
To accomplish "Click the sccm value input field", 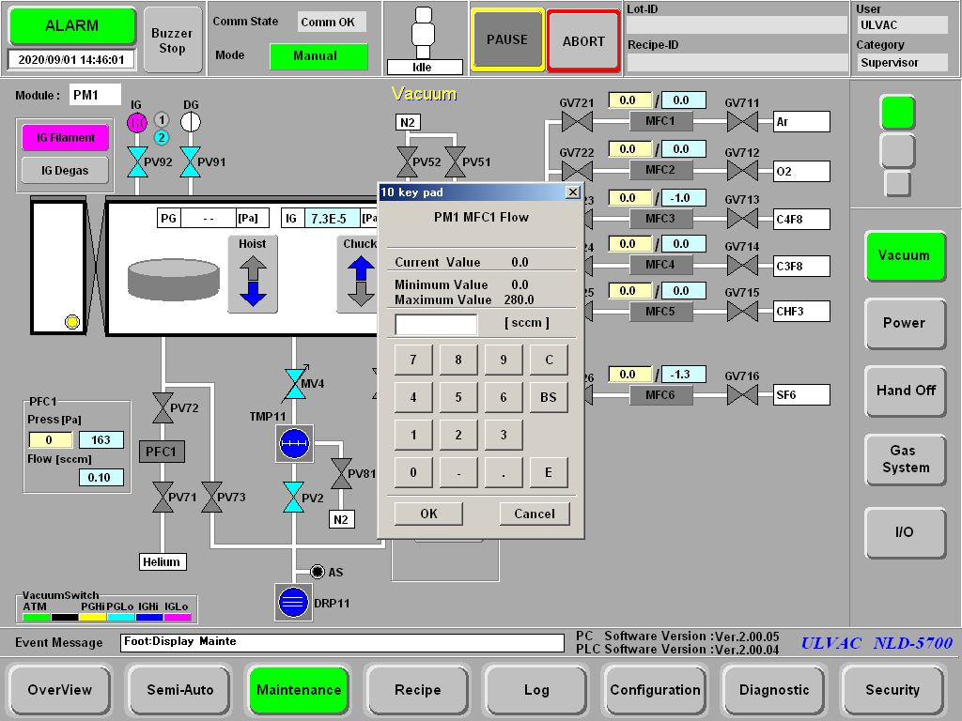I will (x=436, y=324).
